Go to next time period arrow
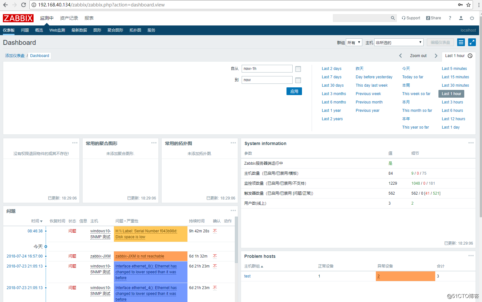Image resolution: width=482 pixels, height=302 pixels. [436, 56]
